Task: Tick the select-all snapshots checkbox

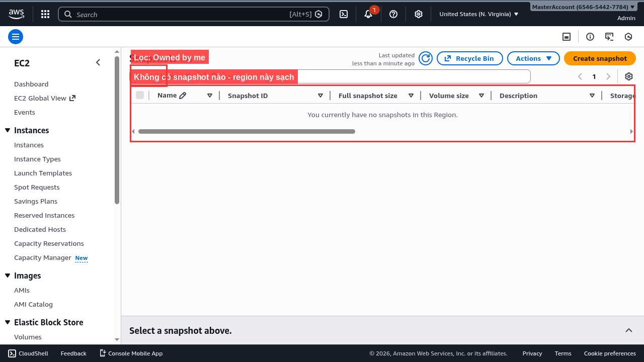Action: pos(140,95)
